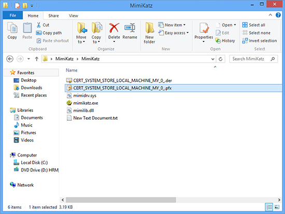Click Select all
The image size is (285, 214).
coord(253,25)
